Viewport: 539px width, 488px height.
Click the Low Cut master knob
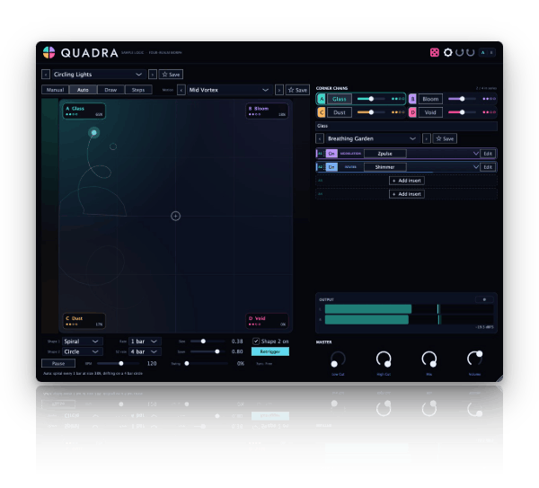(338, 359)
